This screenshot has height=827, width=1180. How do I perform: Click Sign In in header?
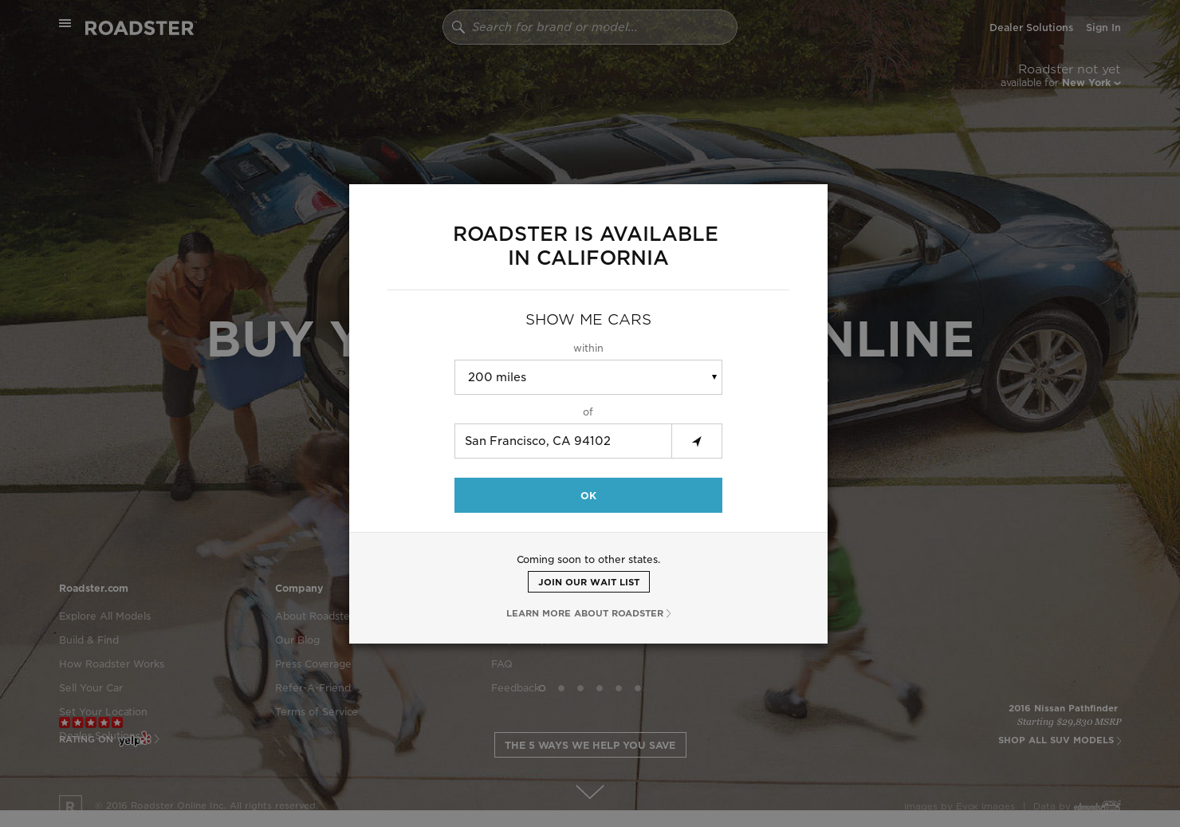[1103, 27]
